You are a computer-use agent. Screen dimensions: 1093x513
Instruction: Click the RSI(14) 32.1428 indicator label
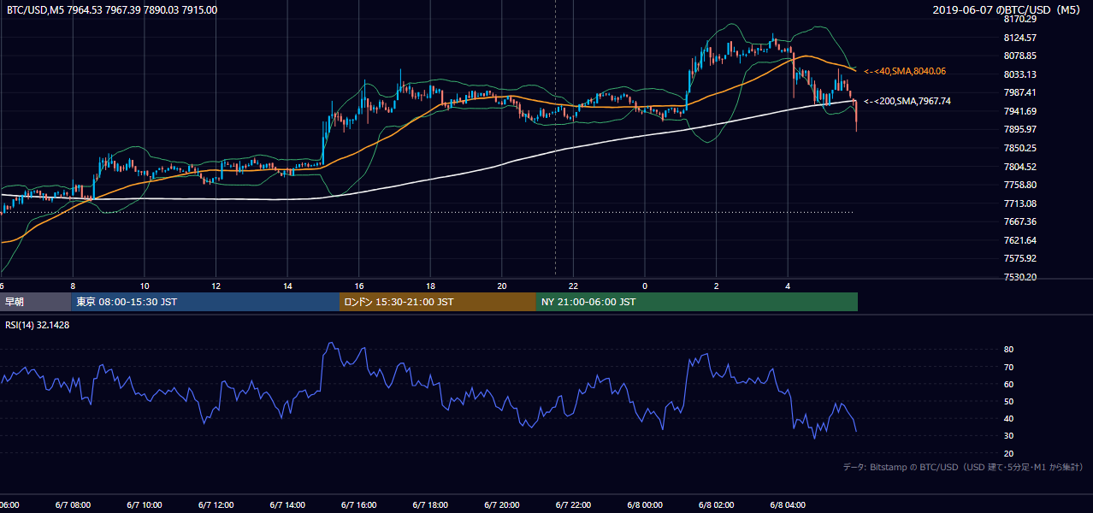tap(38, 325)
